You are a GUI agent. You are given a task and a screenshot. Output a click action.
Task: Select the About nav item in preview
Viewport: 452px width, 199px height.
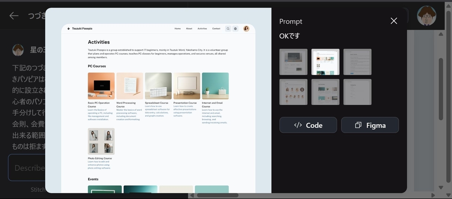point(189,29)
